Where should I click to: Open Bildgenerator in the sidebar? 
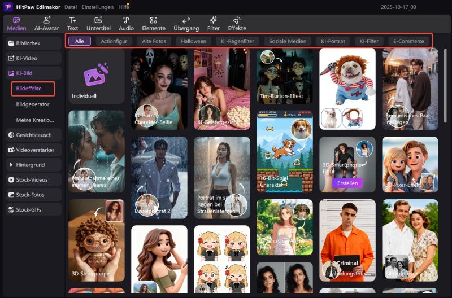(33, 104)
